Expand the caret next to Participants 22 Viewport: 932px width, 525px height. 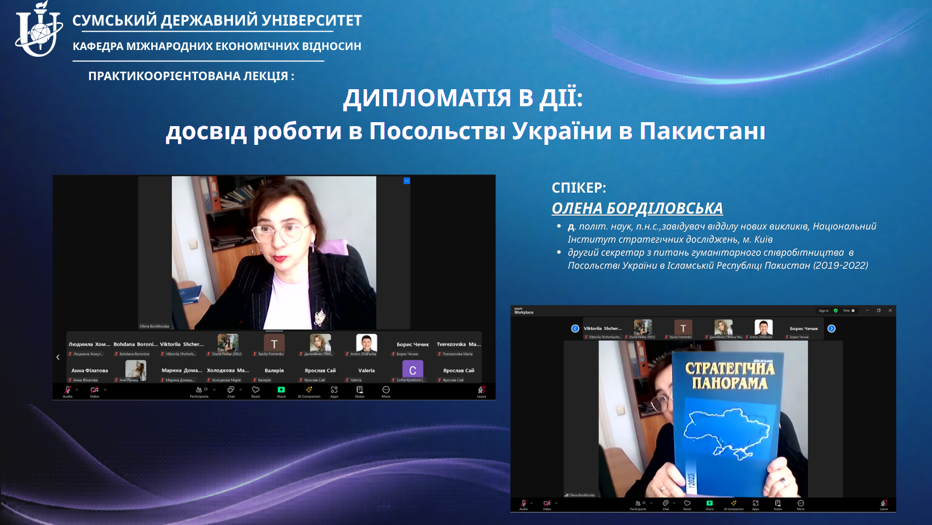coord(651,503)
